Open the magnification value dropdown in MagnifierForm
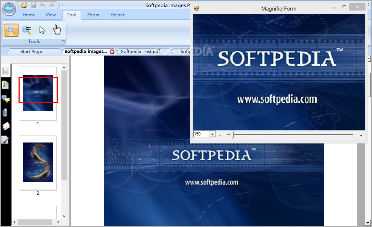This screenshot has width=372, height=227. (x=212, y=134)
